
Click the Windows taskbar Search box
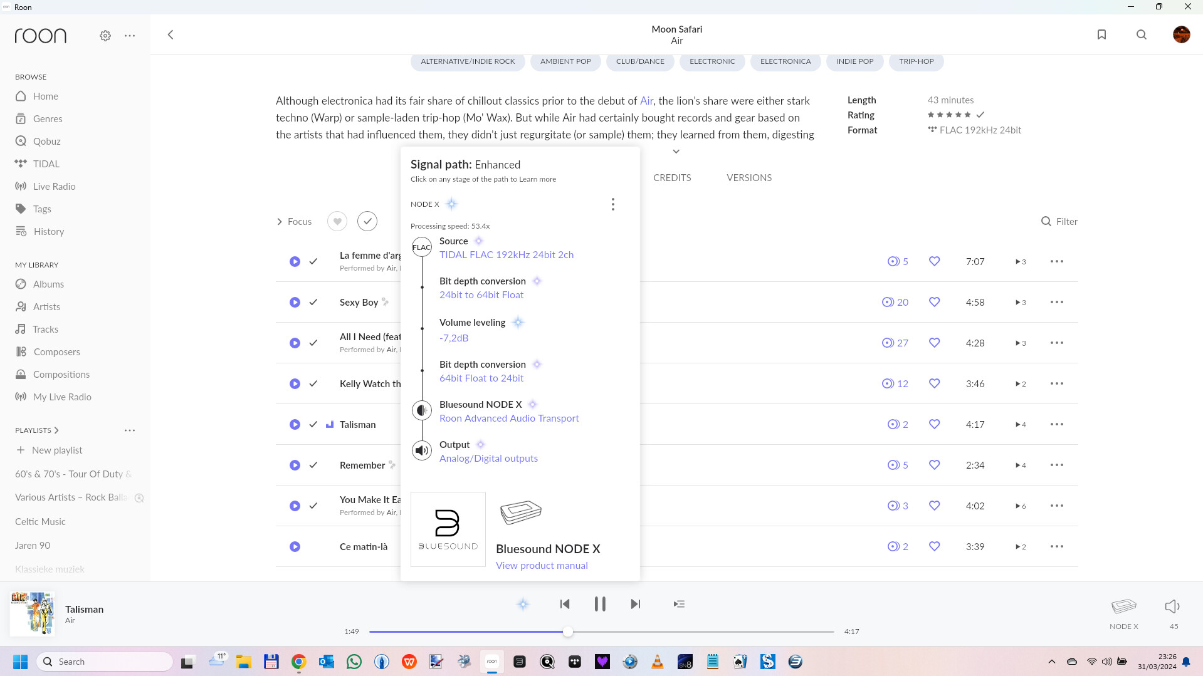tap(105, 662)
